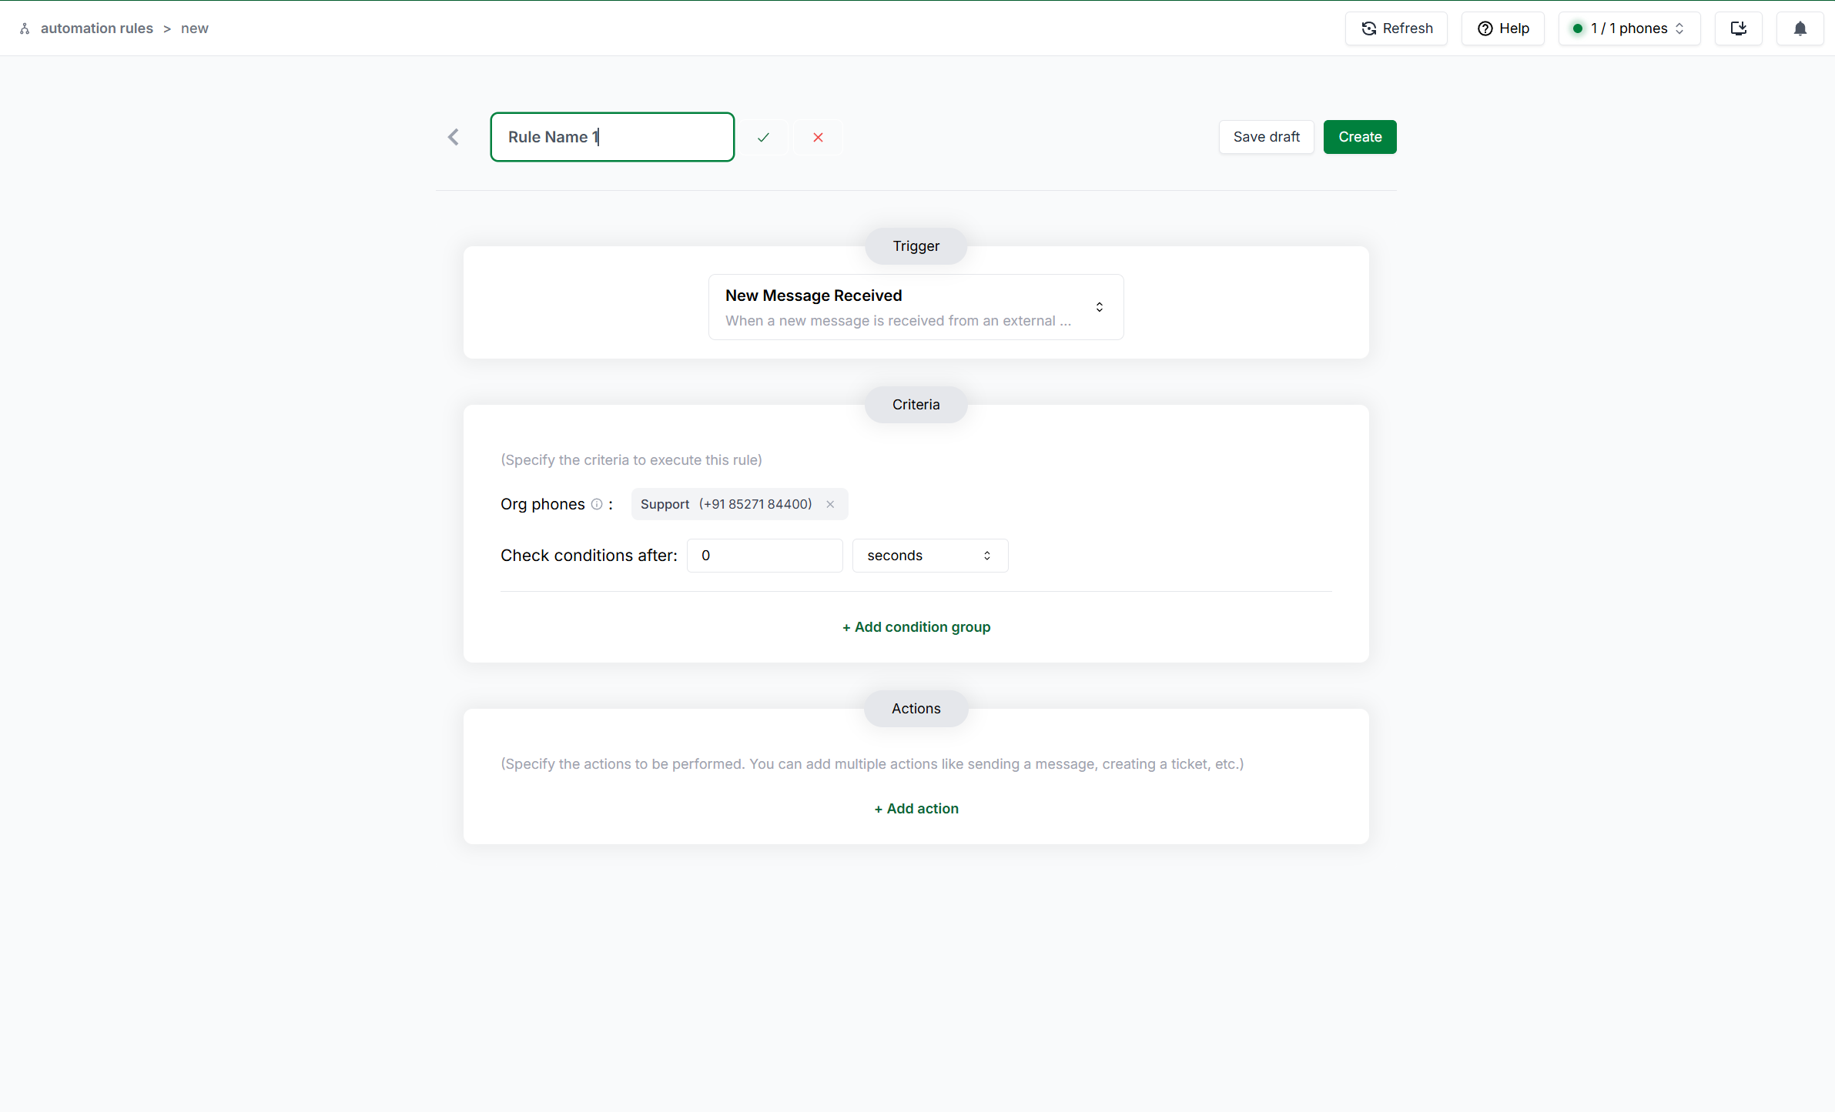Click the Refresh button
1835x1112 pixels.
click(1396, 28)
